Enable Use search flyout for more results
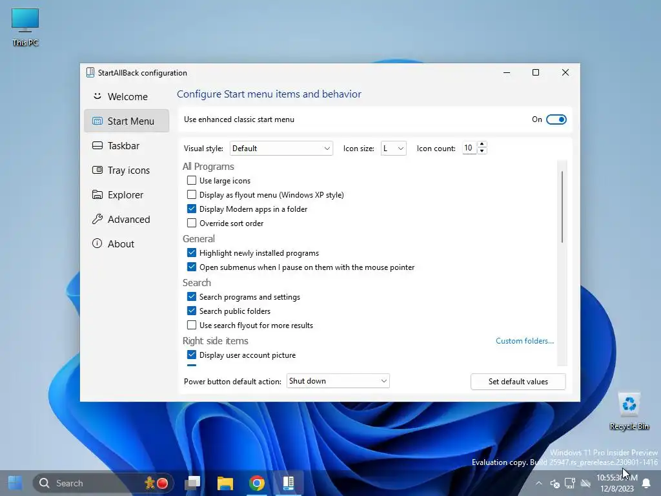 (191, 325)
